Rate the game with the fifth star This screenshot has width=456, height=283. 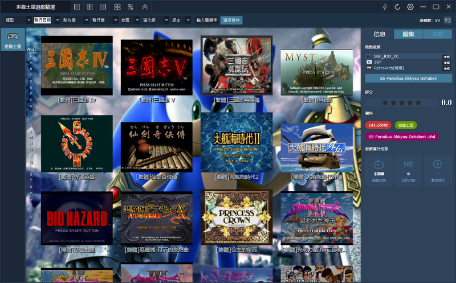click(x=418, y=102)
